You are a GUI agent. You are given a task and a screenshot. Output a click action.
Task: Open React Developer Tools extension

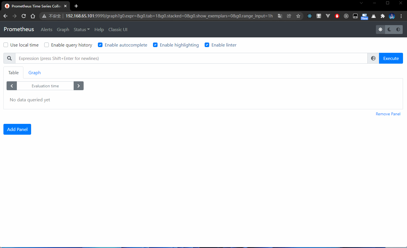[310, 16]
